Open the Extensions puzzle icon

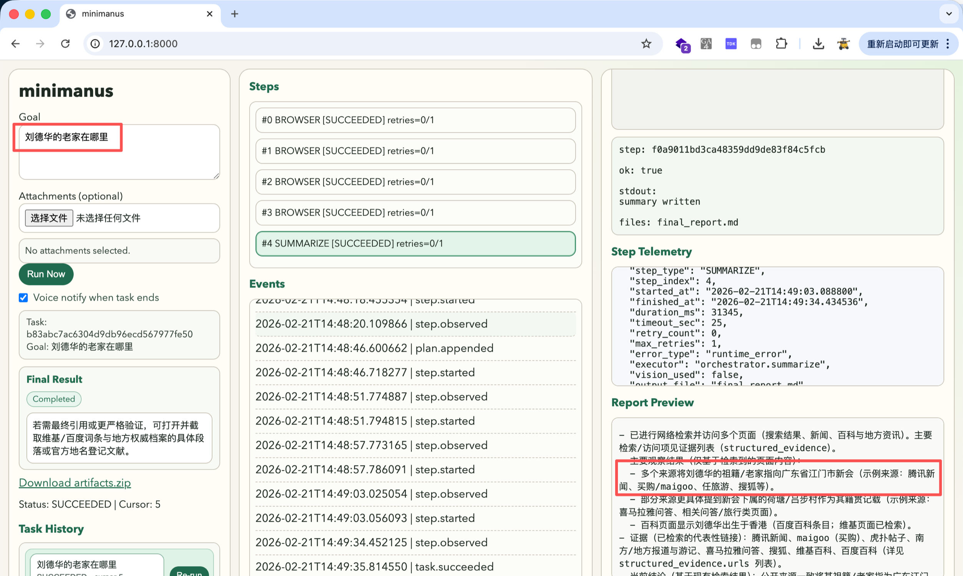781,44
